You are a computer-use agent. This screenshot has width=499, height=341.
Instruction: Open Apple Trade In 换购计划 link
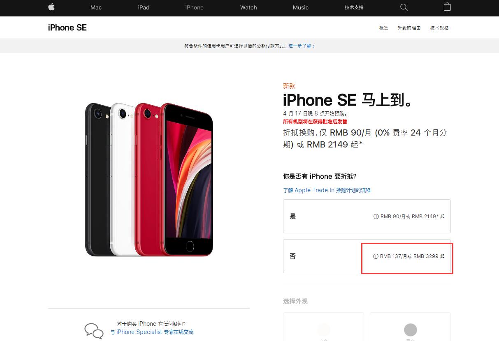(x=327, y=190)
